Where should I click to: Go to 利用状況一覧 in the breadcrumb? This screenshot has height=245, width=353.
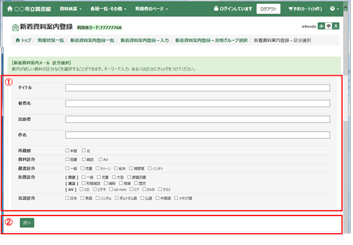(51, 41)
